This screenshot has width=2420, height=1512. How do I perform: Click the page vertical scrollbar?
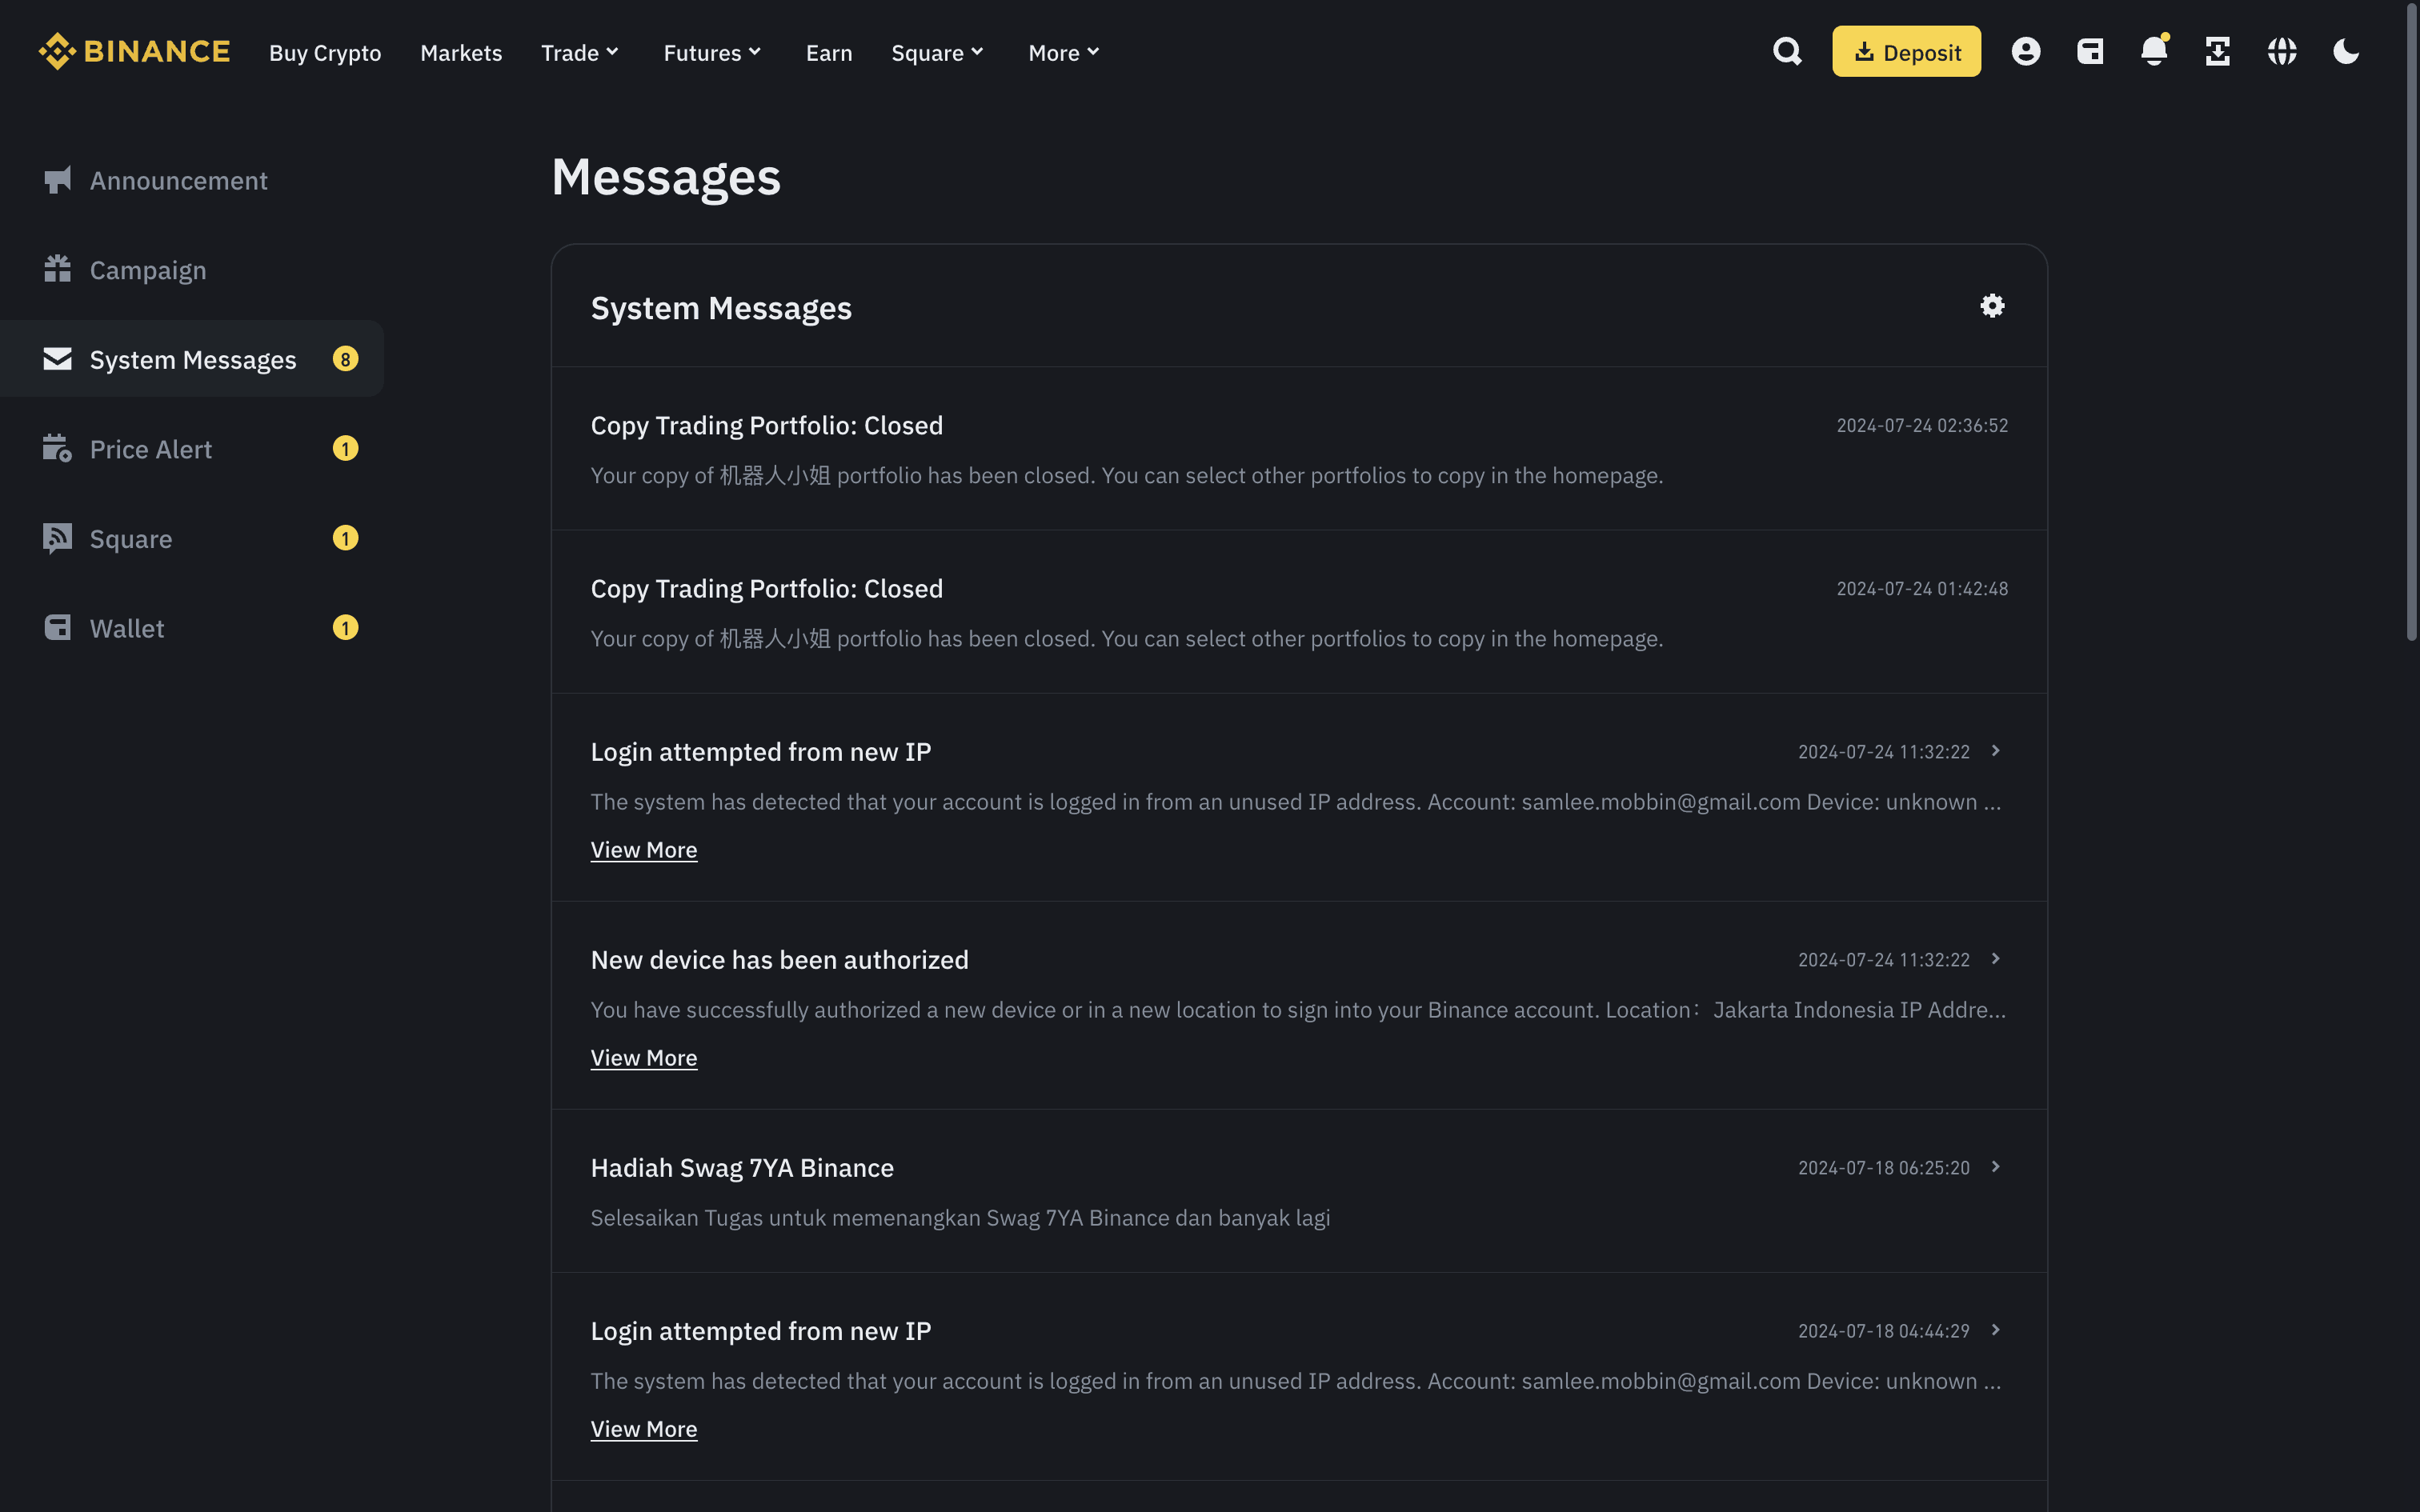click(2410, 320)
